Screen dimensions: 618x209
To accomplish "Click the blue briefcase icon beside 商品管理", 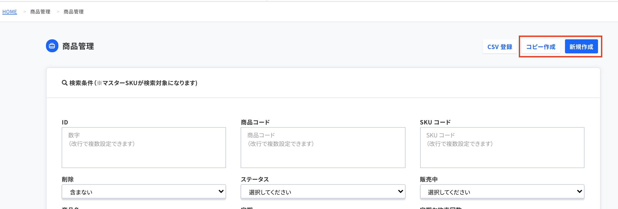I will [x=52, y=46].
